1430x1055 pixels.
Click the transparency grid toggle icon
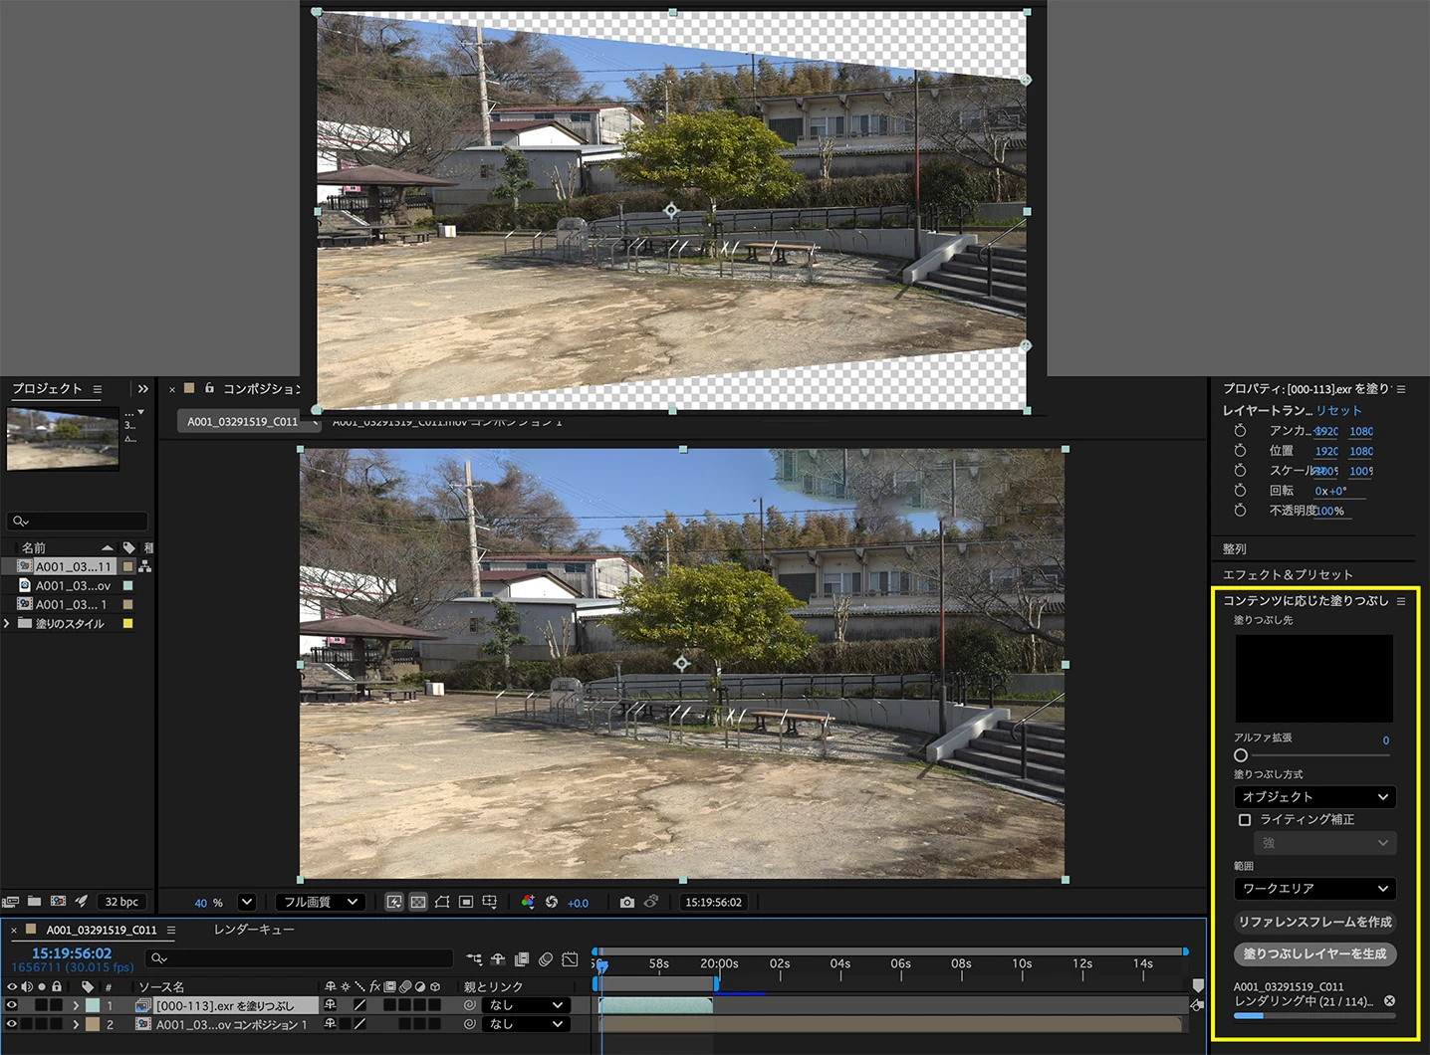[418, 902]
